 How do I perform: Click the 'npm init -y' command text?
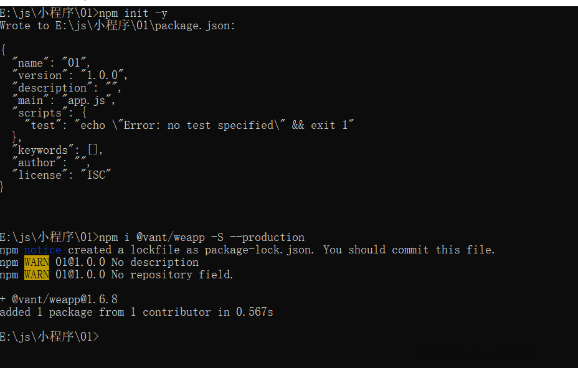pos(133,13)
